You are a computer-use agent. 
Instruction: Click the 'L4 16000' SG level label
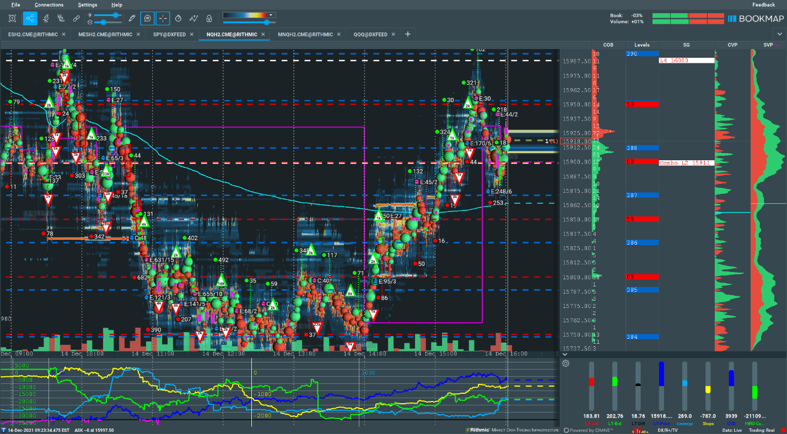click(x=687, y=61)
